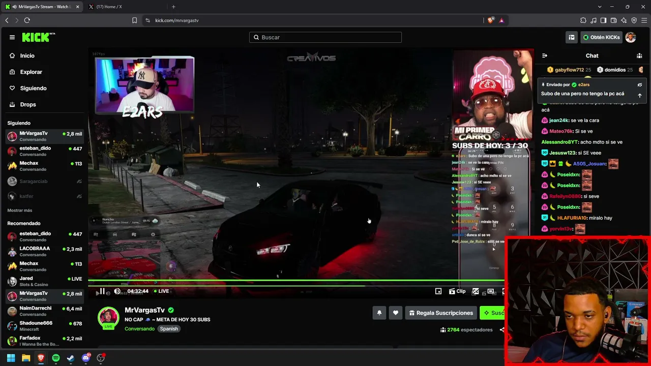Mute the stream volume
The width and height of the screenshot is (651, 366).
click(117, 291)
